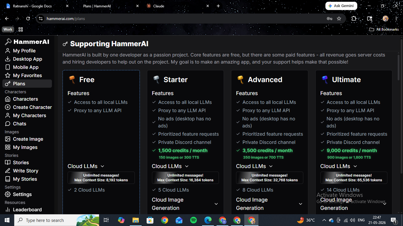Viewport: 403px width, 226px height.
Task: Open browser extensions puzzle icon
Action: (354, 19)
